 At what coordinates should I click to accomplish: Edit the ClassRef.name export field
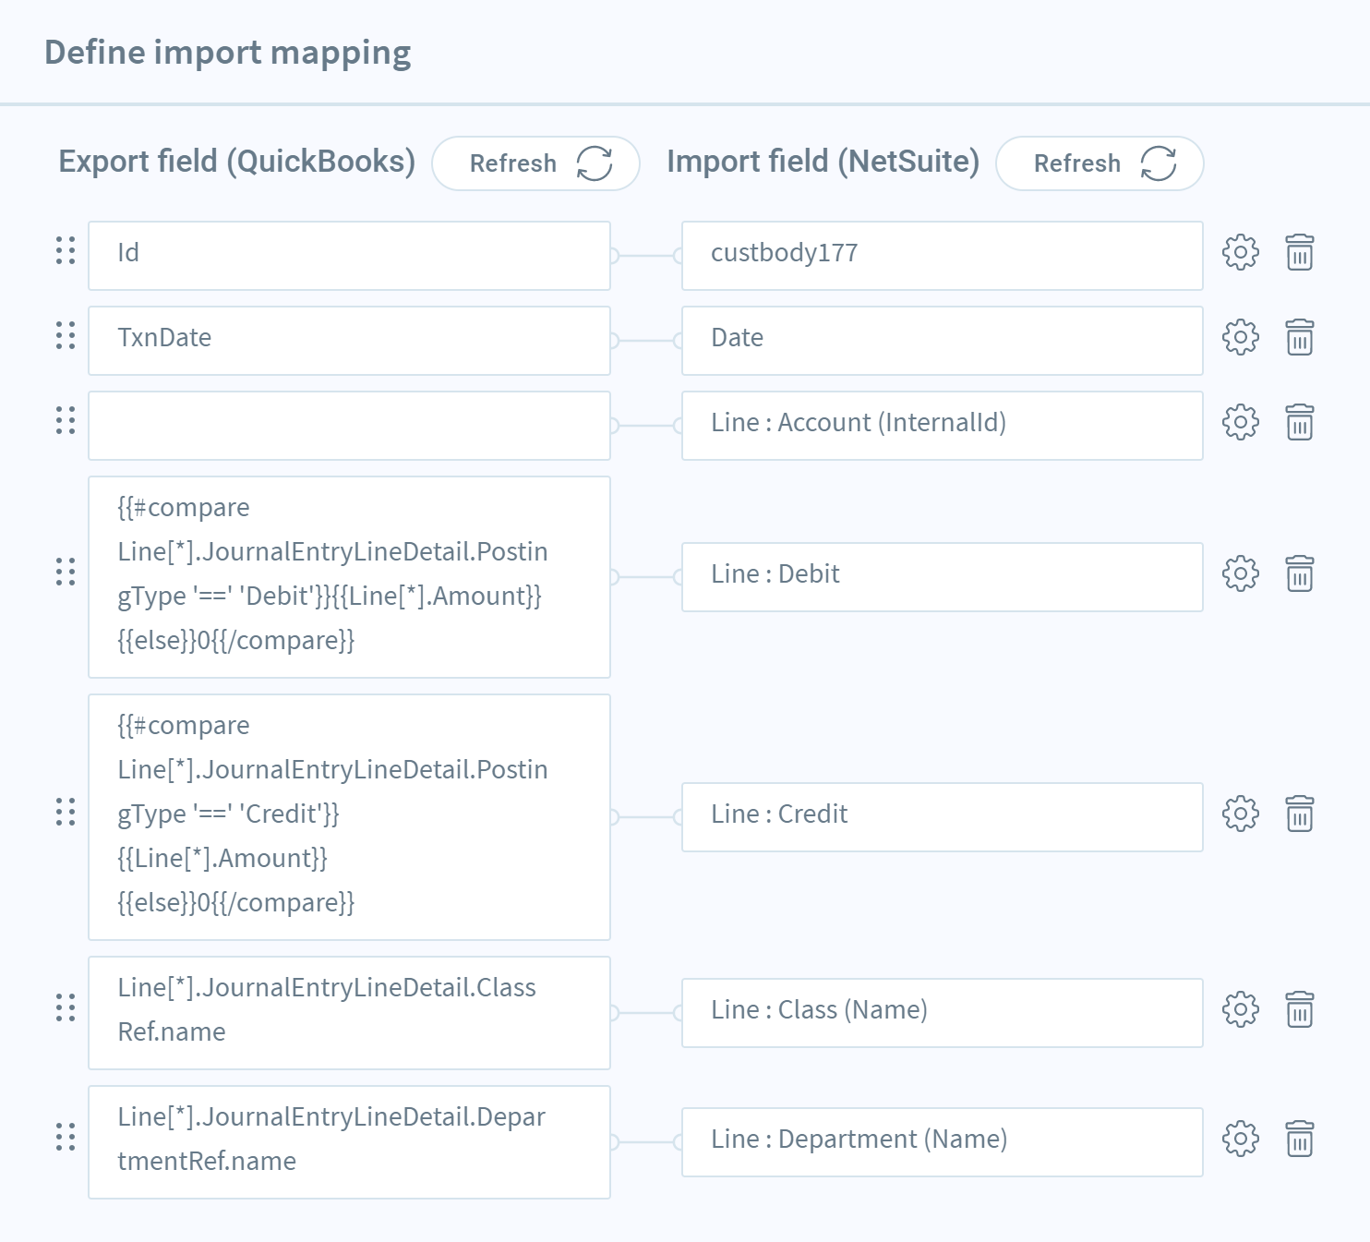[349, 1013]
